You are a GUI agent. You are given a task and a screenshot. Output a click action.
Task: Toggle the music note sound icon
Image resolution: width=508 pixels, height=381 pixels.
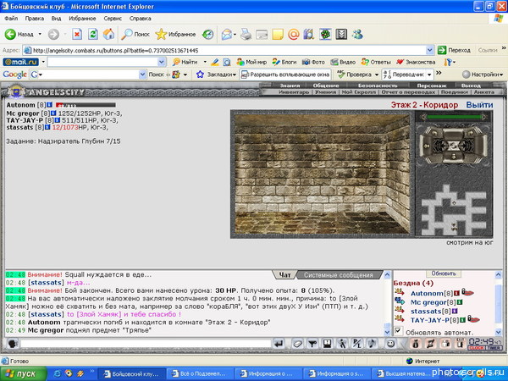pyautogui.click(x=373, y=344)
